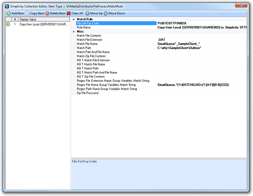Click the Delete Item red icon
This screenshot has width=253, height=196.
[47, 13]
